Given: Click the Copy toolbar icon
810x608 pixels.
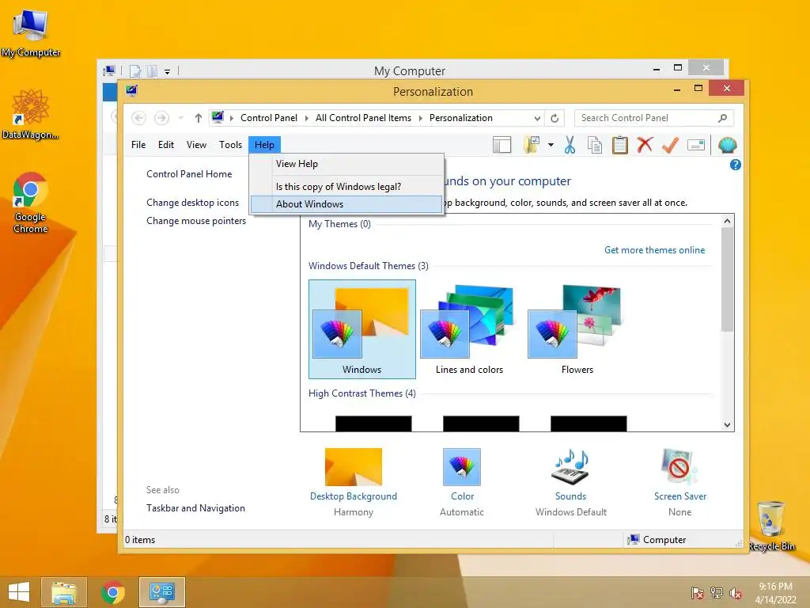Looking at the screenshot, I should click(x=595, y=146).
